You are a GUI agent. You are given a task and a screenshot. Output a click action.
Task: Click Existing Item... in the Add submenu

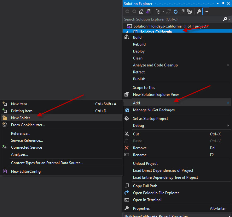tap(61, 111)
